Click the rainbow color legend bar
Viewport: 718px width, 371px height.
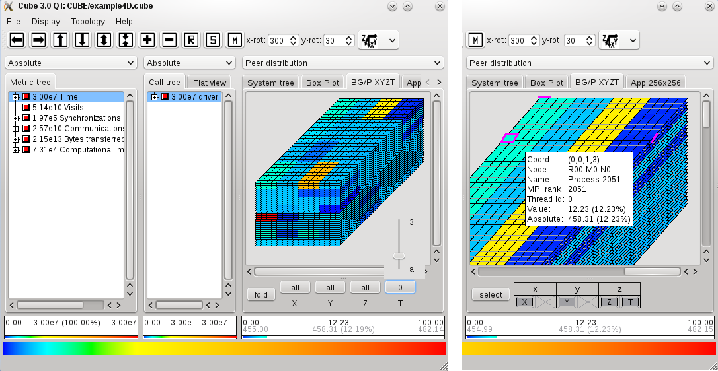[224, 349]
